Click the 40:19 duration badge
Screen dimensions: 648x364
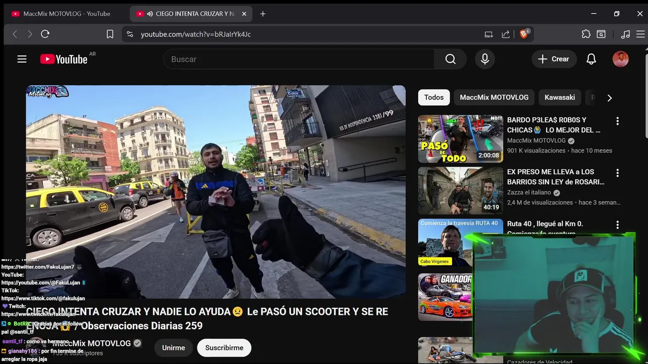coord(491,207)
